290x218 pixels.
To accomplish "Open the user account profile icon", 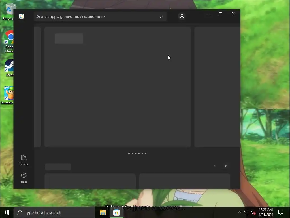I will [x=182, y=16].
